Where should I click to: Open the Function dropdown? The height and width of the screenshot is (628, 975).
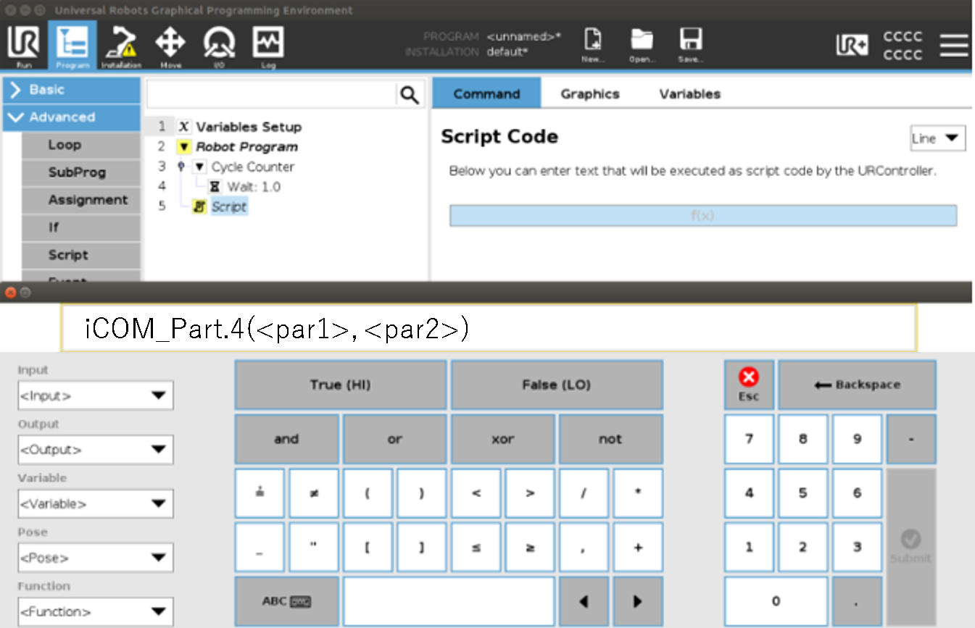click(95, 611)
